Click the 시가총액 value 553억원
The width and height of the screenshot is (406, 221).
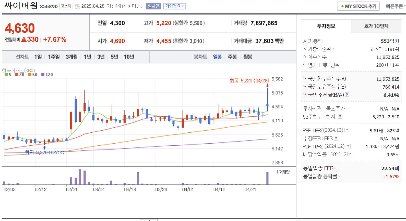[x=390, y=41]
